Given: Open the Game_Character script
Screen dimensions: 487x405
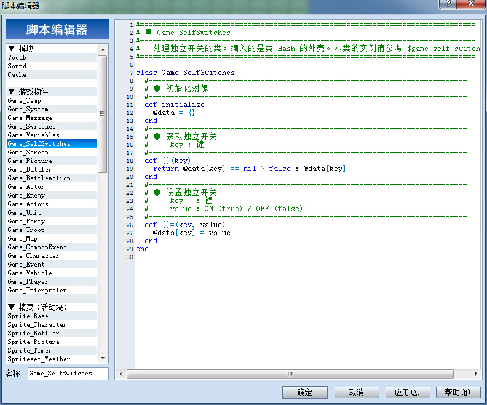Looking at the screenshot, I should tap(52, 255).
